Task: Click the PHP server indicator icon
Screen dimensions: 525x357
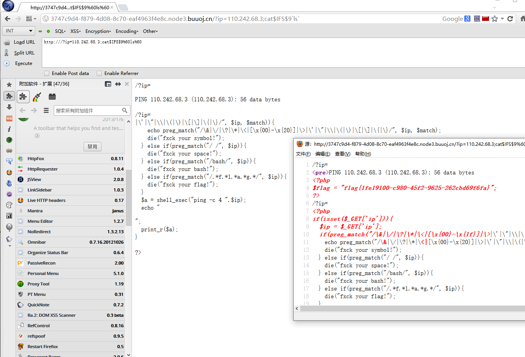Action: point(477,19)
